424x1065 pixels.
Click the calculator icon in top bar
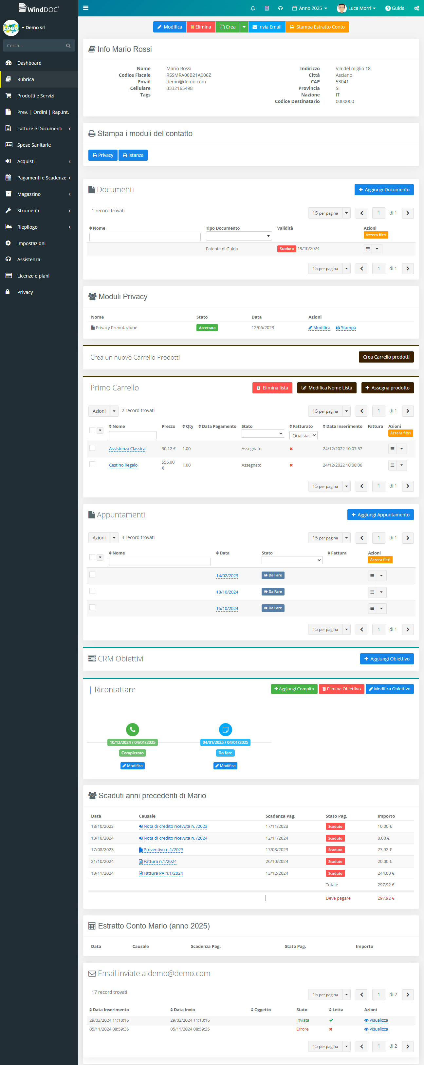267,8
